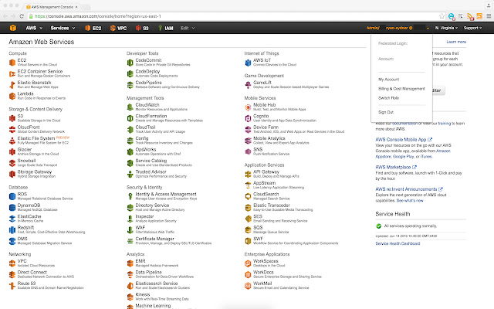Click the See what's new link
Viewport: 494px width, 309px height.
click(x=410, y=201)
